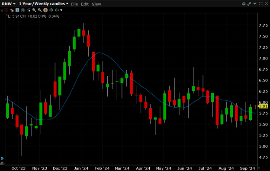Click the small icon at bottom-right of time axis
The height and width of the screenshot is (171, 270).
pyautogui.click(x=259, y=168)
